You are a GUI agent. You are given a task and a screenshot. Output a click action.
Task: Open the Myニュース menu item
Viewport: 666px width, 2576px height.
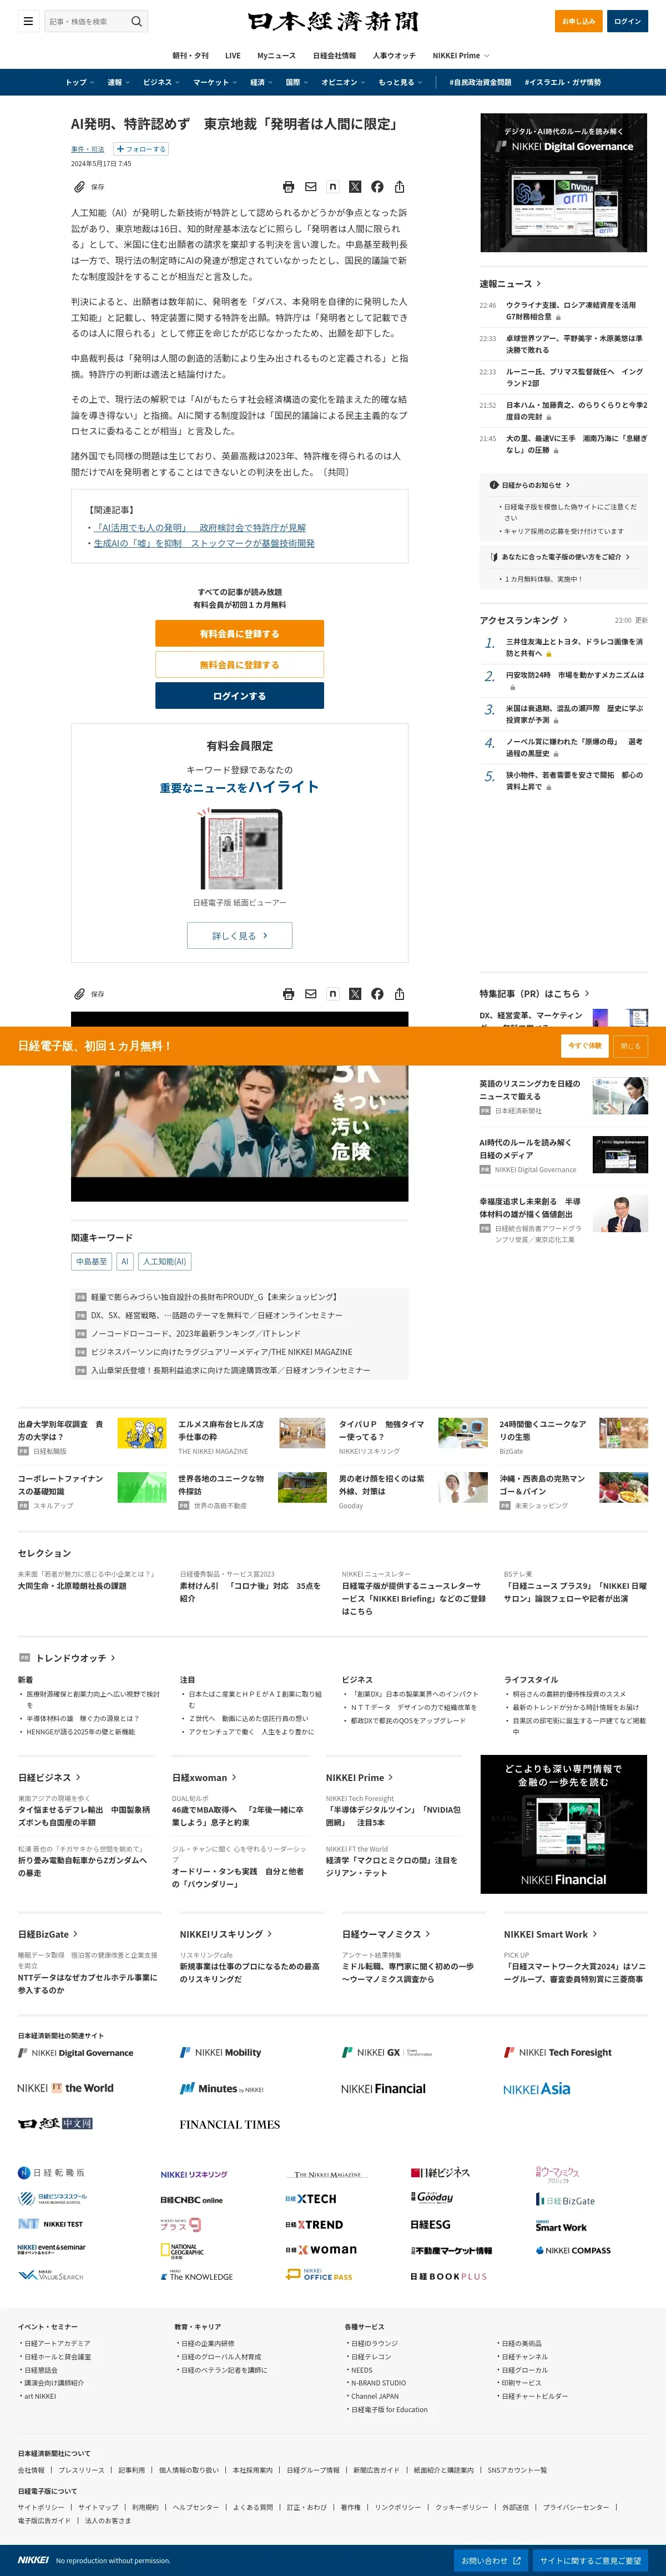(276, 56)
